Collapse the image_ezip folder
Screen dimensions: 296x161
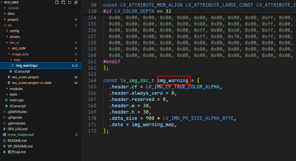coord(20,54)
